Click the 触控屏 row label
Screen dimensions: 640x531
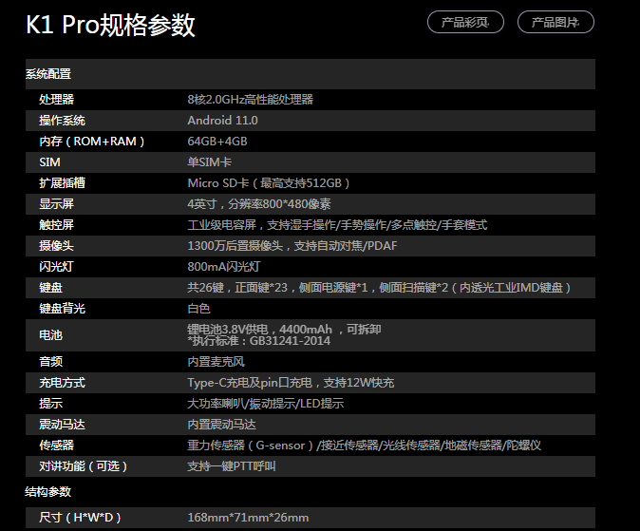click(x=56, y=224)
